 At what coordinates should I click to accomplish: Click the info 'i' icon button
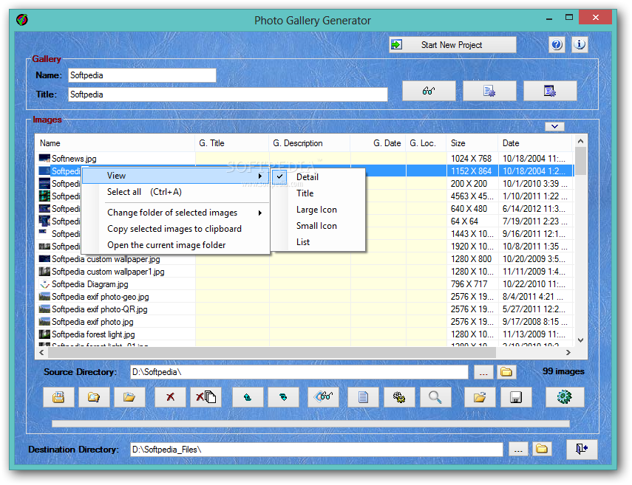tap(580, 44)
